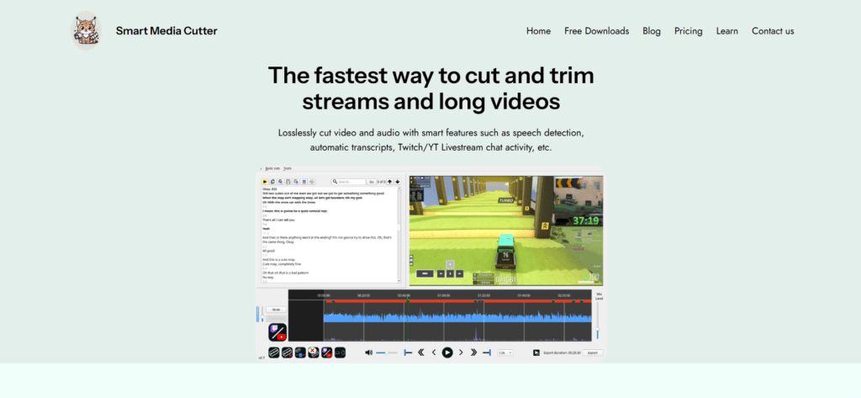Click the Twitch/YouTube chat activity icon

(278, 332)
